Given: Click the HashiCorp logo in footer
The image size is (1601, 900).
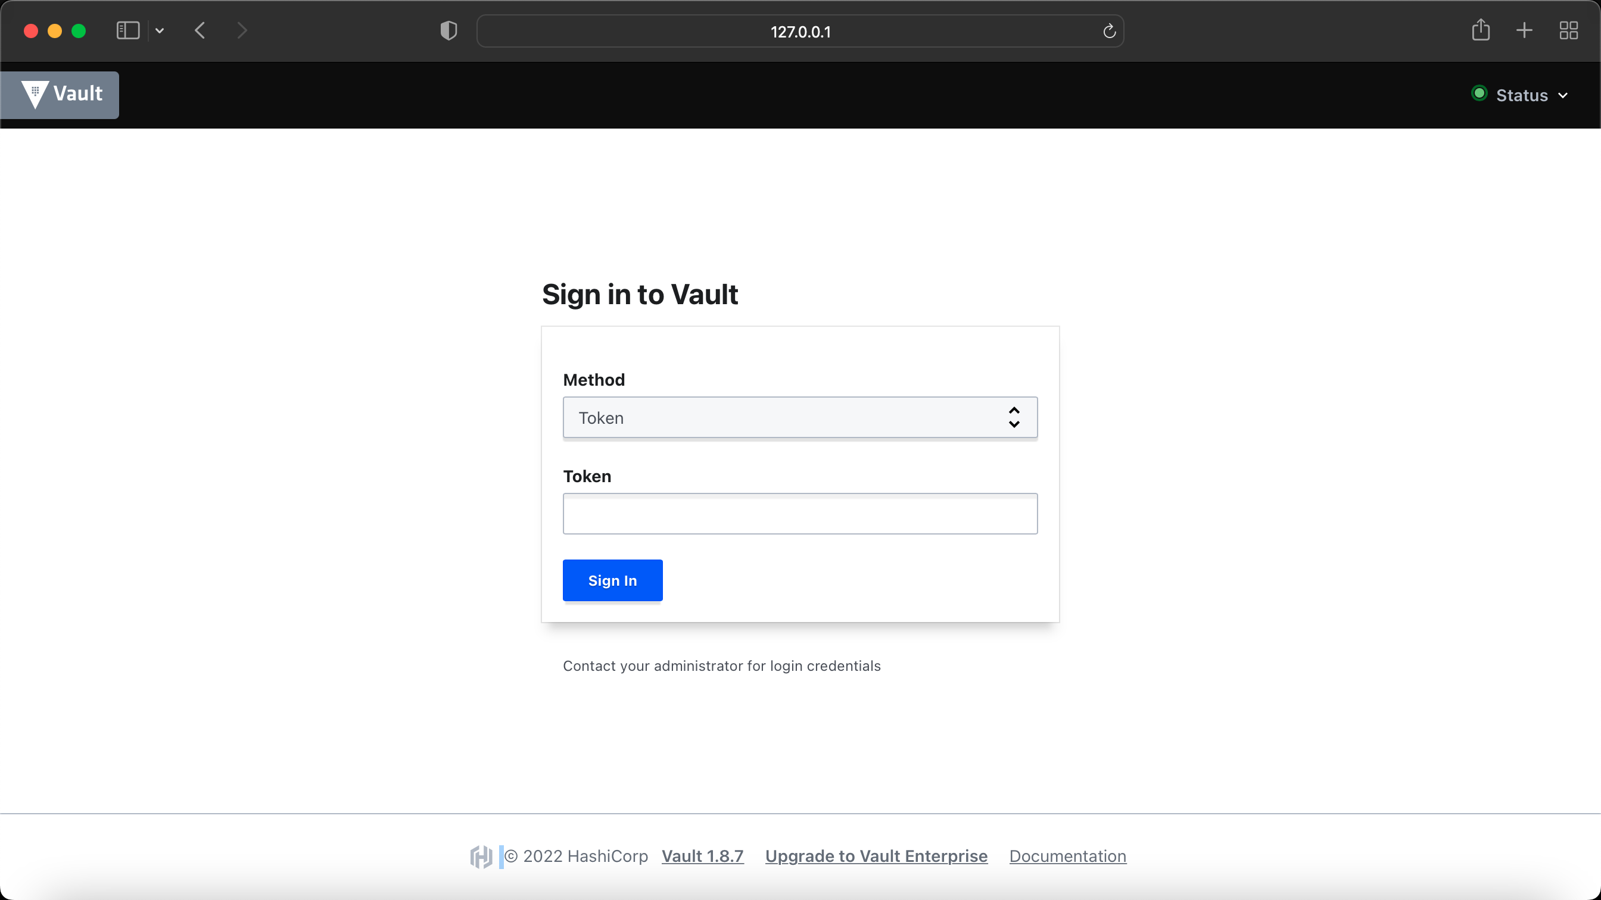Looking at the screenshot, I should (x=481, y=857).
